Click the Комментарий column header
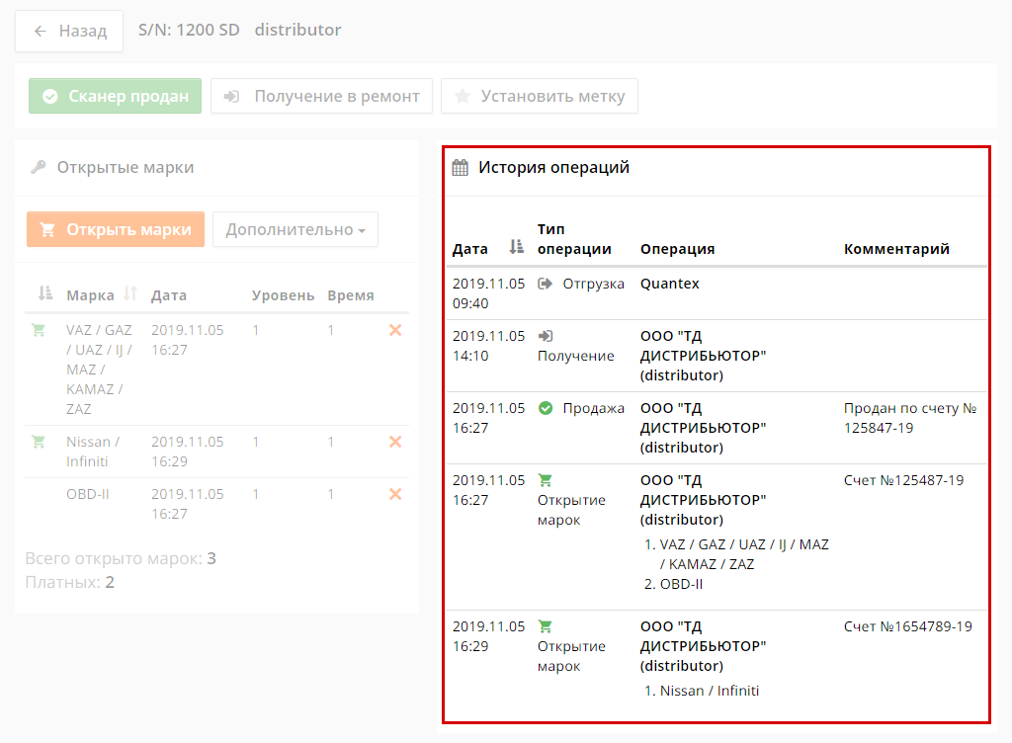The width and height of the screenshot is (1012, 743). 896,249
